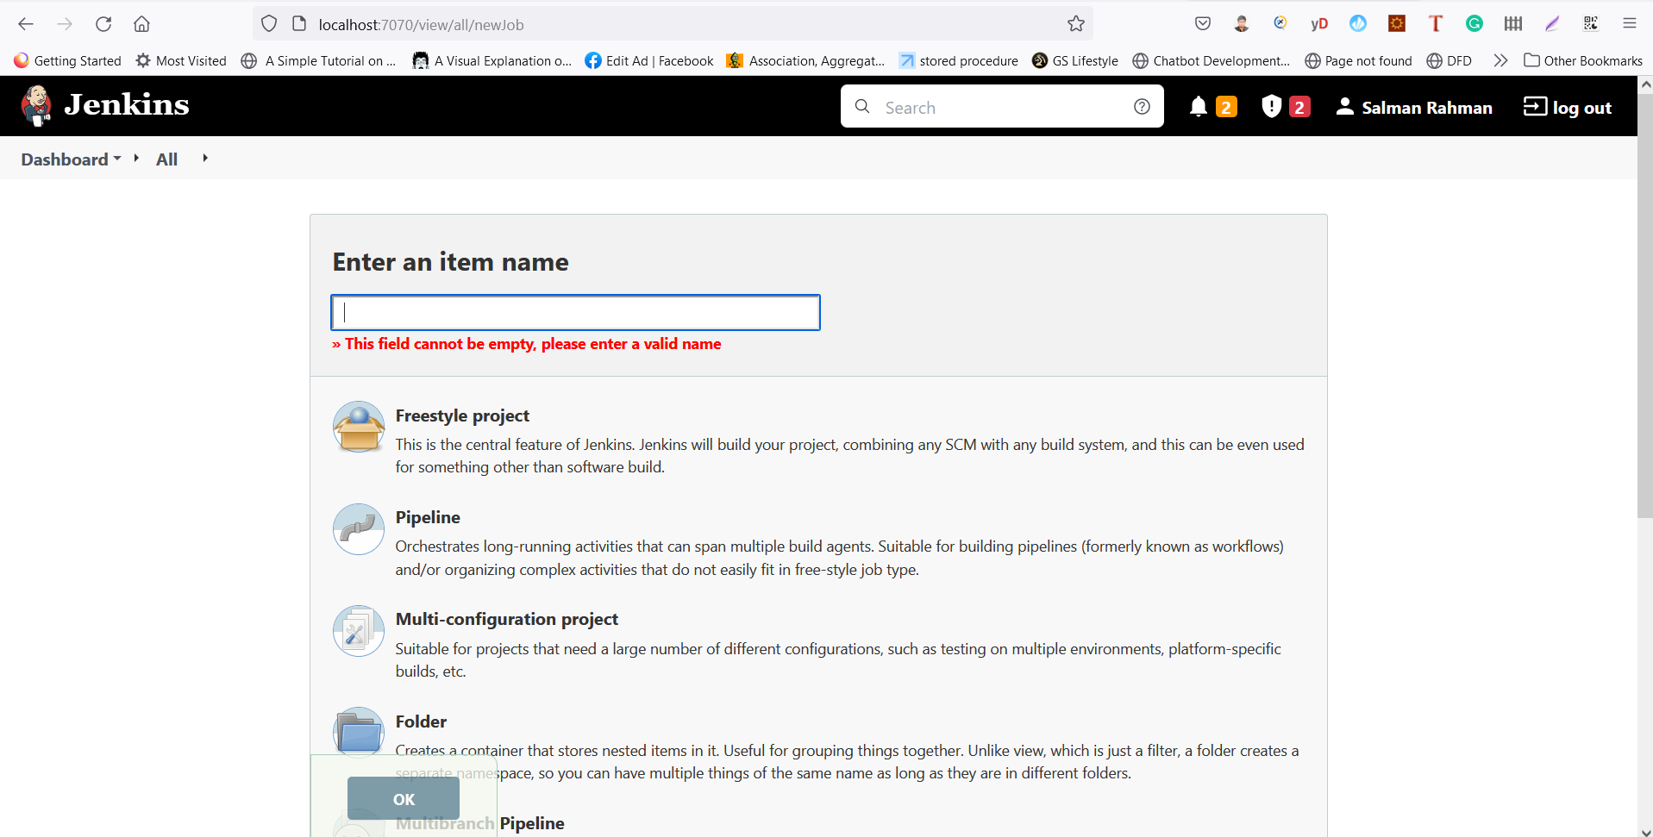
Task: Select the Freestyle project icon
Action: (357, 426)
